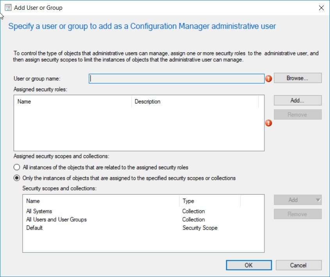Sort security roles by Name column header

[x=73, y=101]
